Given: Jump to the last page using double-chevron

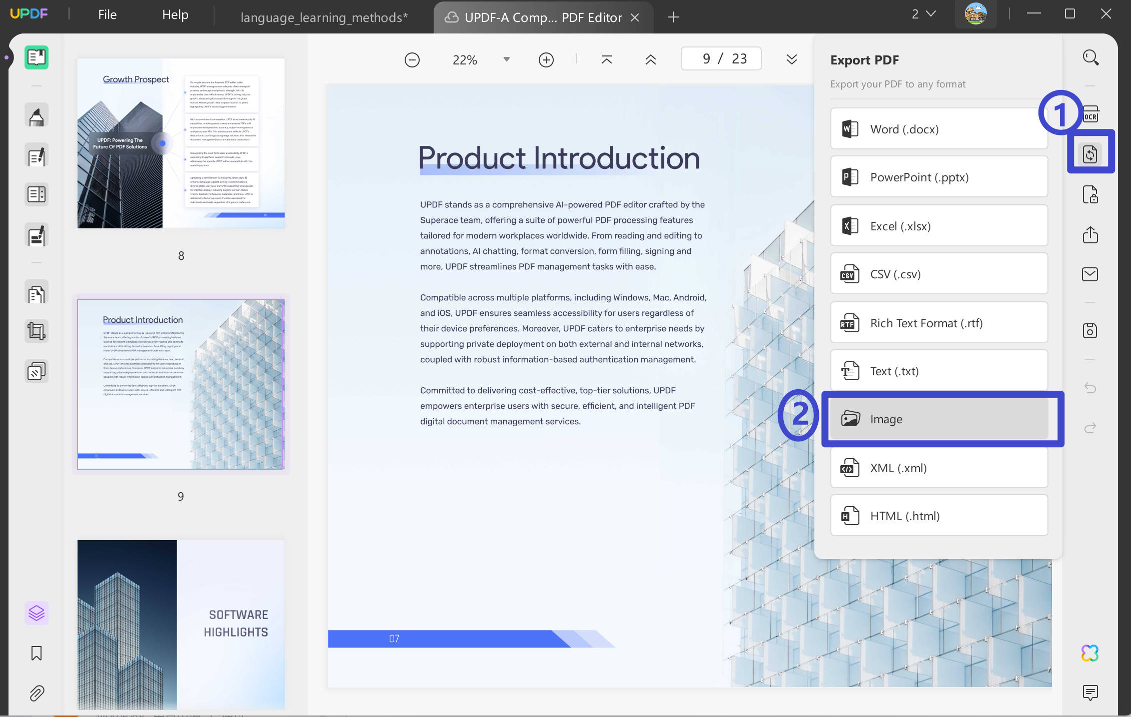Looking at the screenshot, I should coord(792,59).
